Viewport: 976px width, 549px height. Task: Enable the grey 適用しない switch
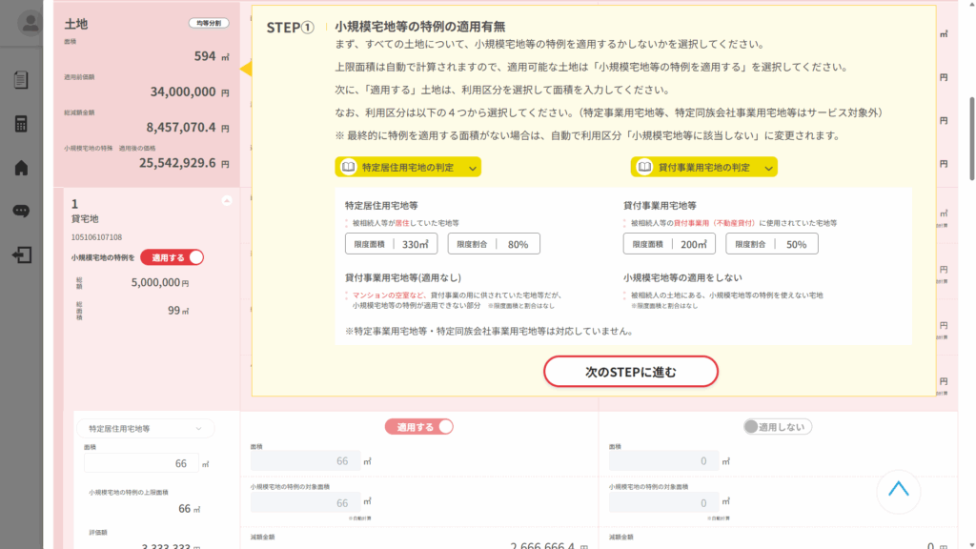point(777,427)
